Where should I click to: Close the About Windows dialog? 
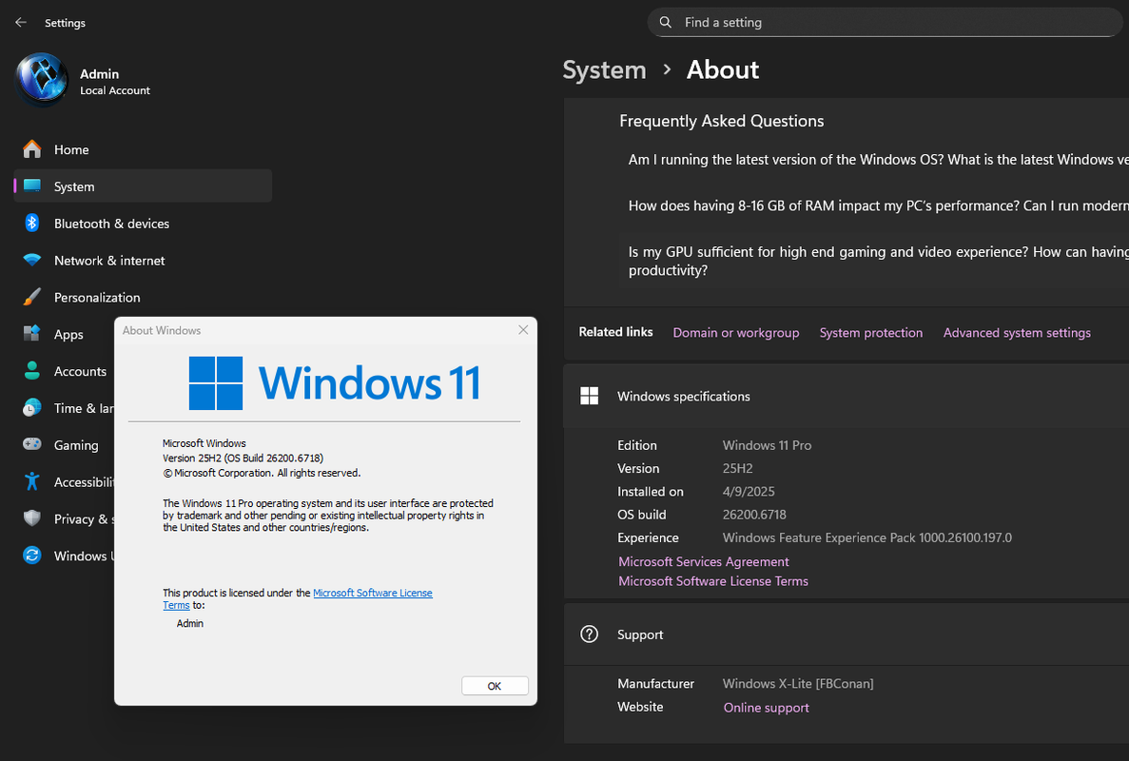[x=523, y=330]
